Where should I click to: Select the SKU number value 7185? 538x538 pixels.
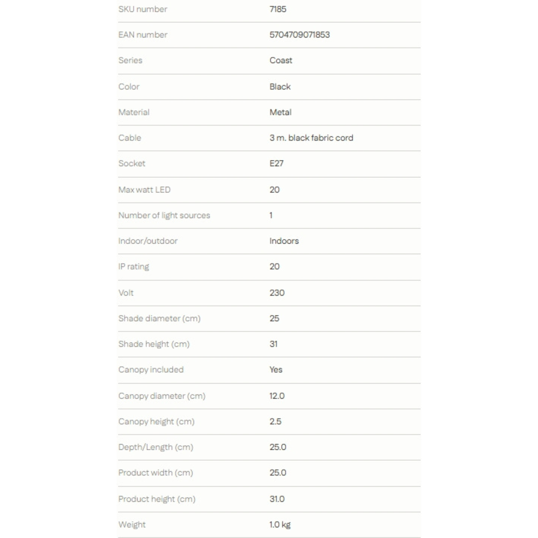tap(278, 9)
